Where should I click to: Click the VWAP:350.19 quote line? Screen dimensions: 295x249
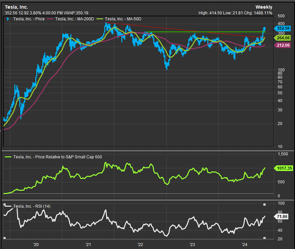point(46,13)
